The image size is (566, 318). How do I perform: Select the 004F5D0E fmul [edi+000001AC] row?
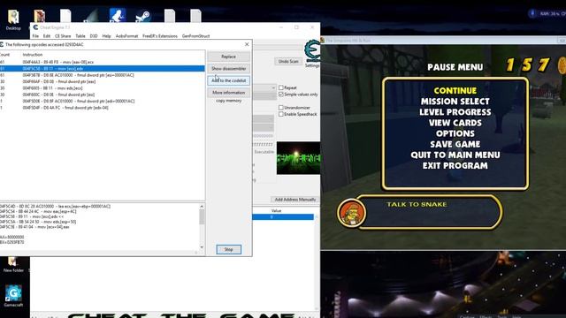pyautogui.click(x=103, y=101)
